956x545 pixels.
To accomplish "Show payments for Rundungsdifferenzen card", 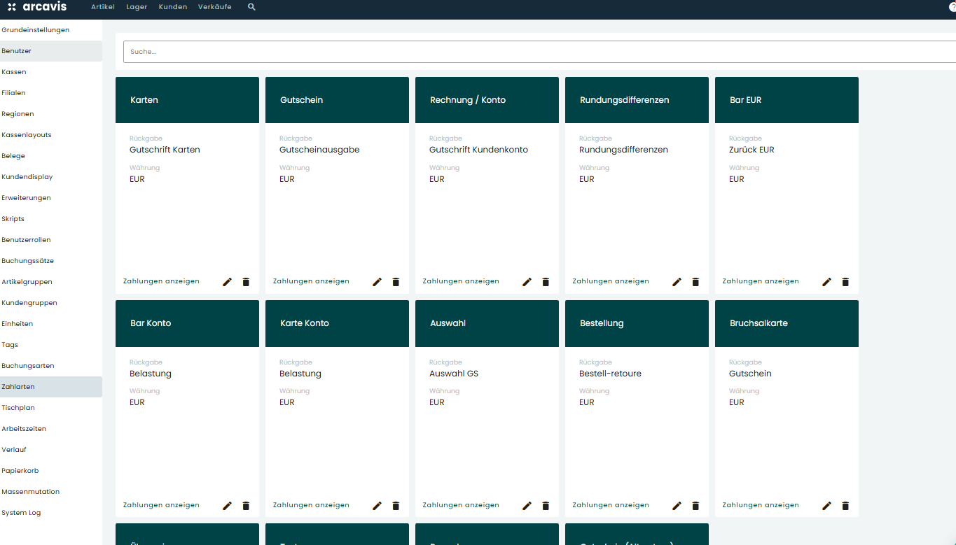I will point(611,281).
